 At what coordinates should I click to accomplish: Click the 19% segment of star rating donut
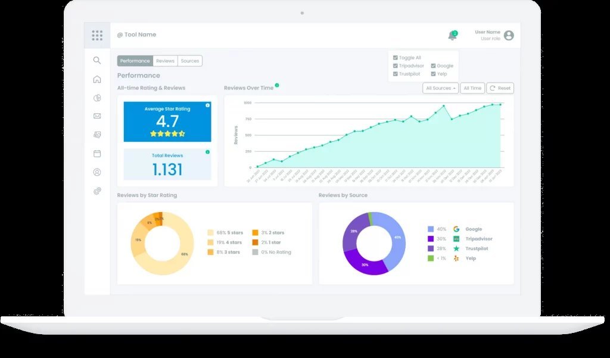pyautogui.click(x=138, y=240)
